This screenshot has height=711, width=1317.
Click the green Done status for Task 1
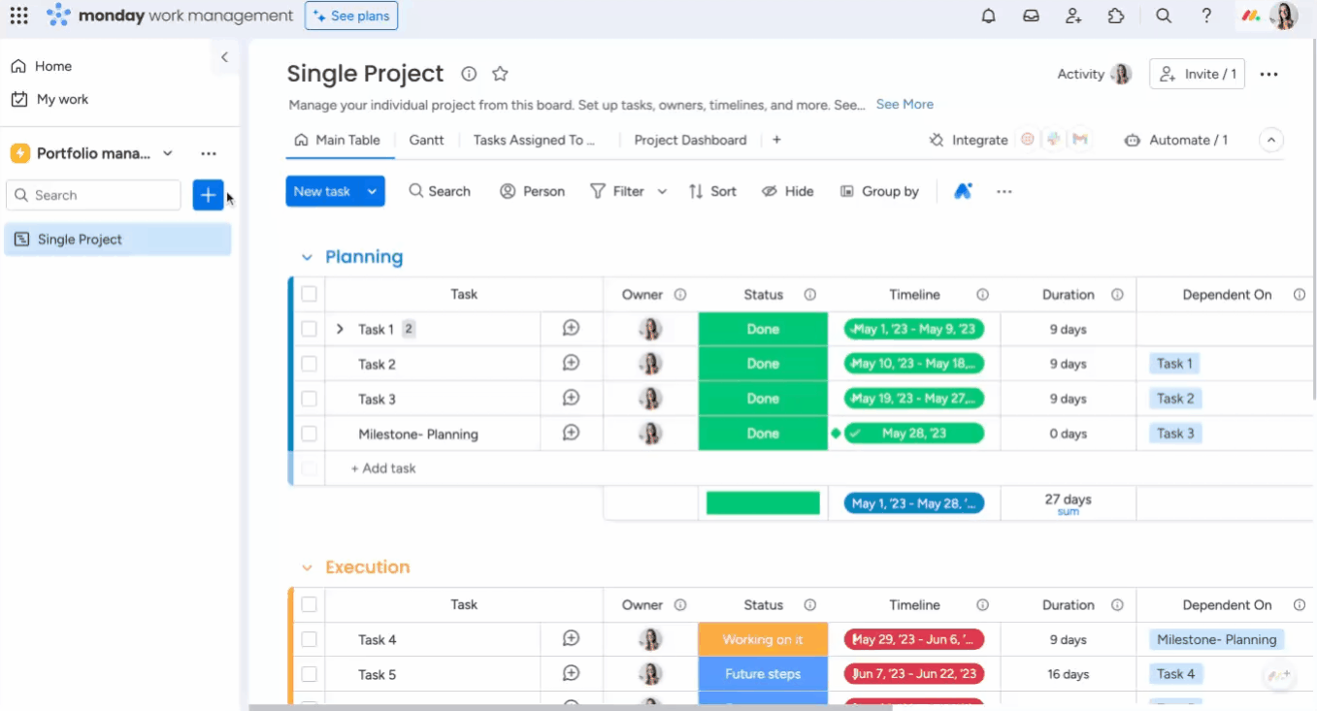tap(763, 329)
